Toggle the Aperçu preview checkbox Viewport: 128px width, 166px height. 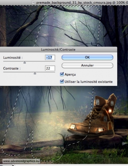click(62, 74)
